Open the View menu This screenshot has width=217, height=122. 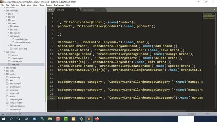[29, 5]
